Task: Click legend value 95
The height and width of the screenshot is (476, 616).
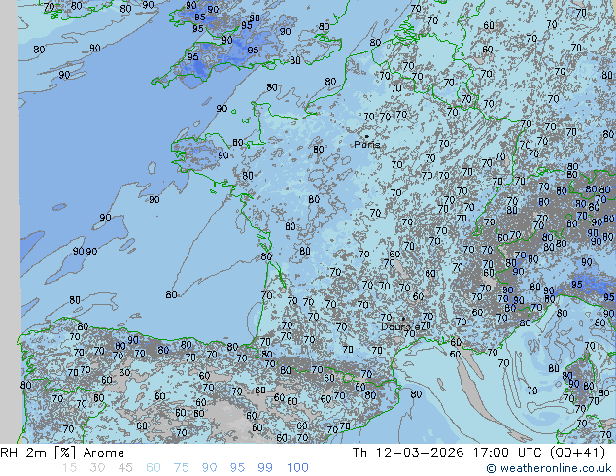Action: (x=237, y=468)
